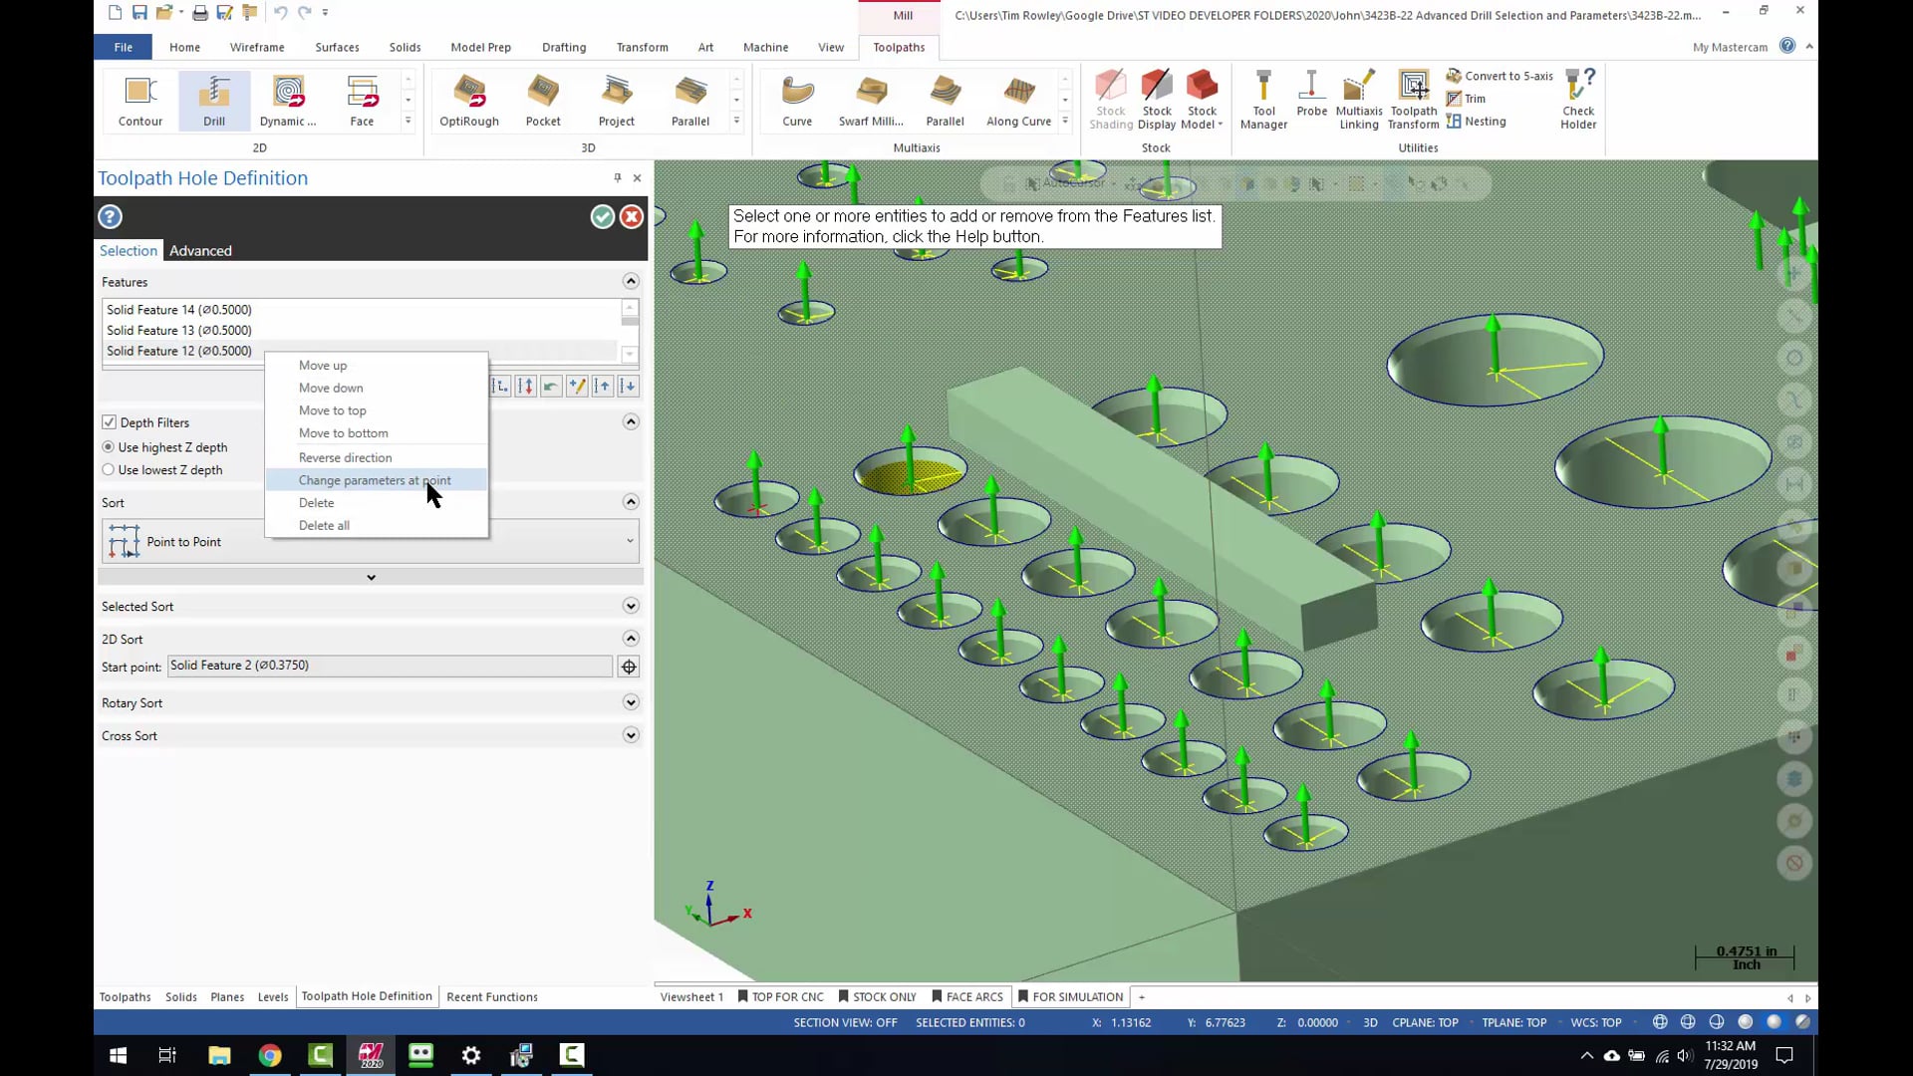Open File Explorer from the taskbar
1913x1076 pixels.
point(219,1055)
